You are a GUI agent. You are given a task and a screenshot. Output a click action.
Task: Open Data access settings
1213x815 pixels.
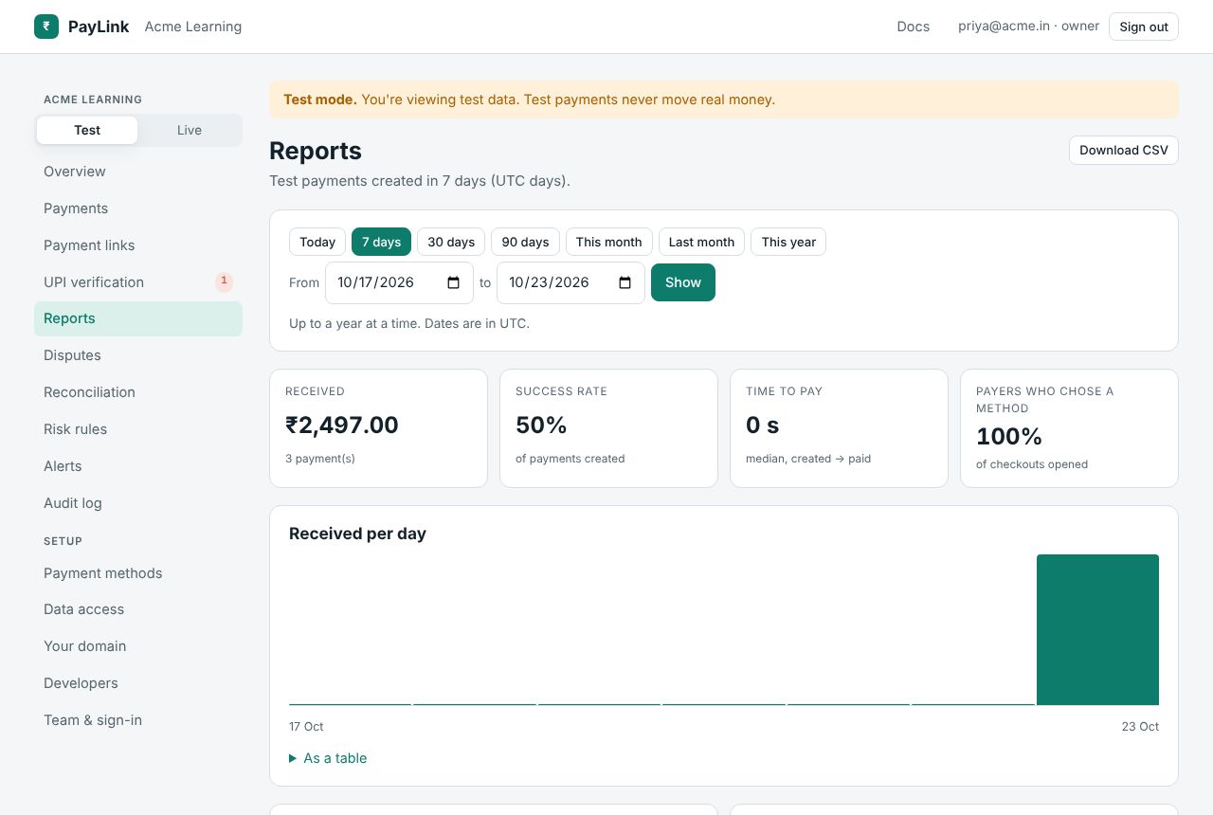(138, 609)
